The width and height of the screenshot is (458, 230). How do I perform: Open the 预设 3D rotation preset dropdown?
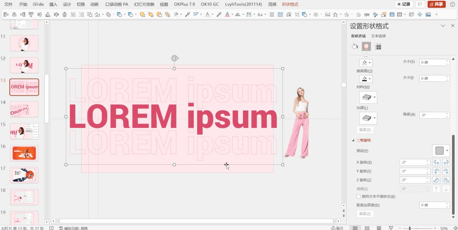coord(441,151)
